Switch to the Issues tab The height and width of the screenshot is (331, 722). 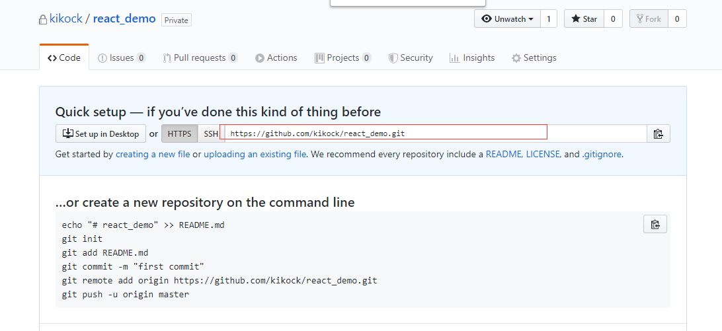[x=122, y=57]
